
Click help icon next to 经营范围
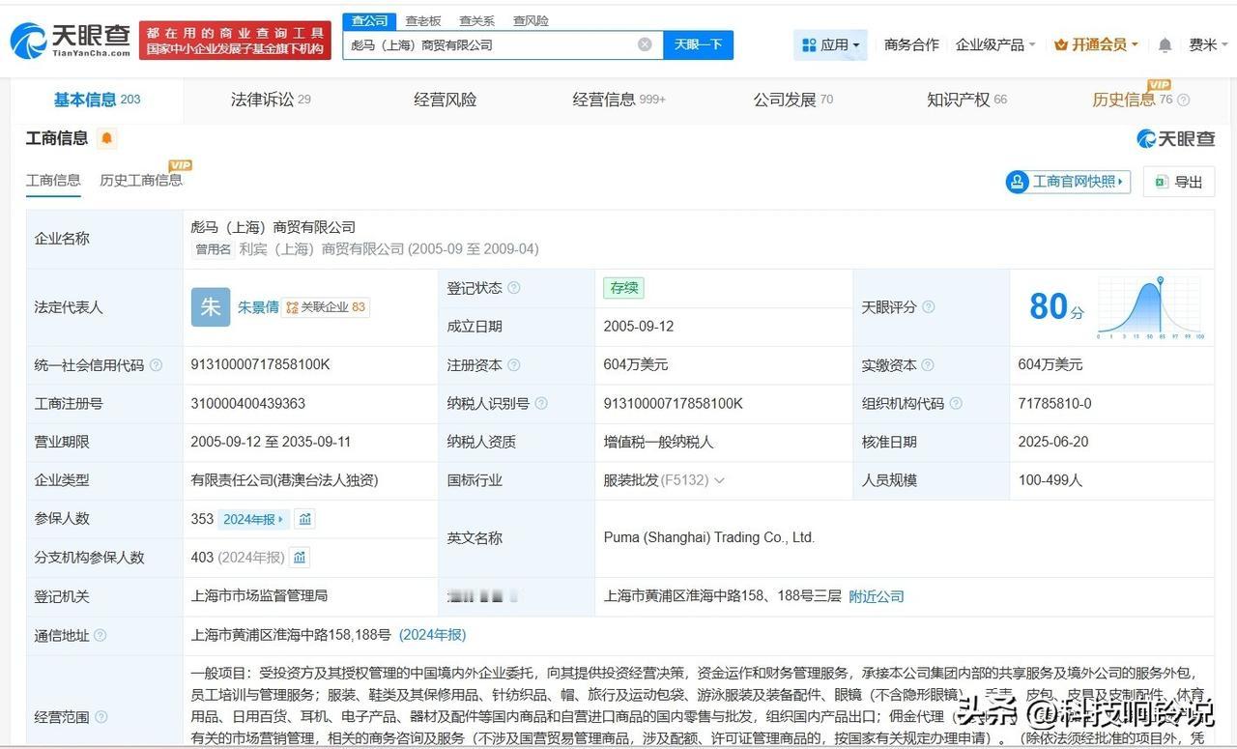[x=101, y=717]
